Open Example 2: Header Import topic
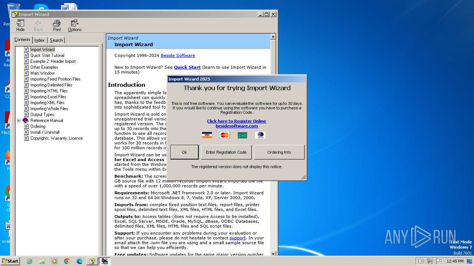Screen dimensions: 474x266 tap(53, 61)
